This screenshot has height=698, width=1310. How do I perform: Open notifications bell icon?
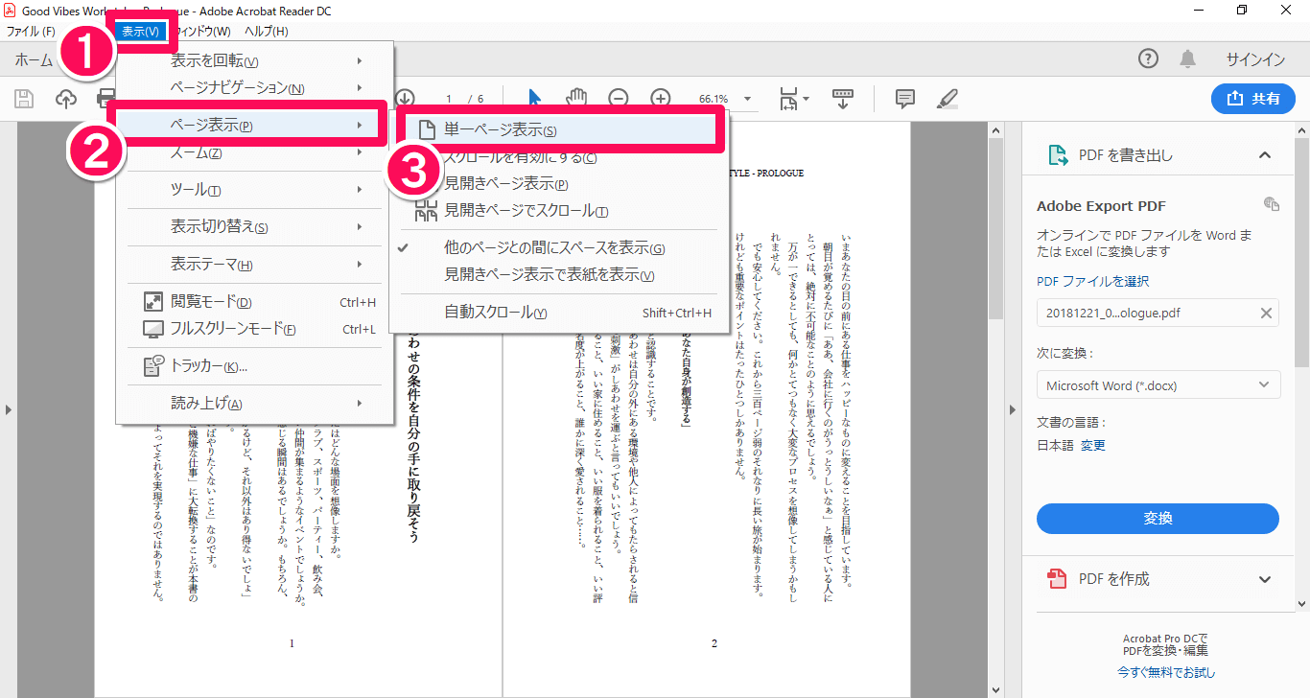tap(1188, 59)
